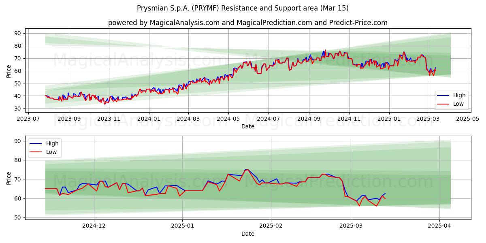Image resolution: width=486 pixels, height=243 pixels.
Task: Click 'High' in the top chart legend
Action: point(459,96)
